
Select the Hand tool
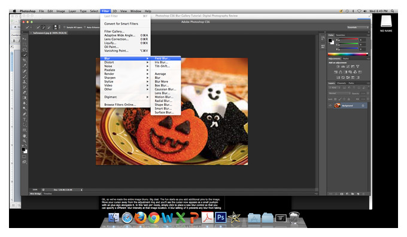click(25, 136)
